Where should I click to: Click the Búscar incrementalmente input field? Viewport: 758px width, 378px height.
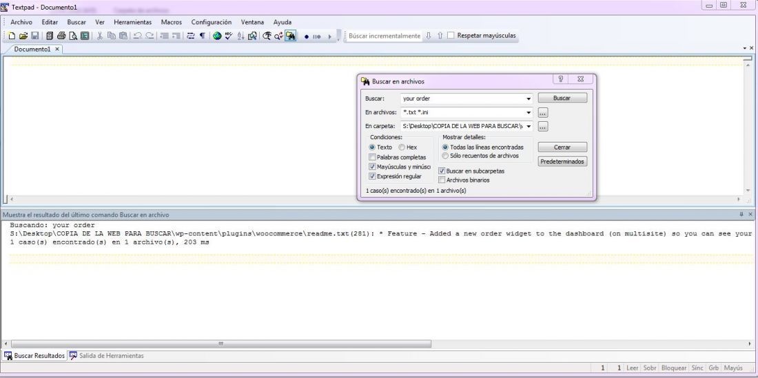(x=385, y=36)
